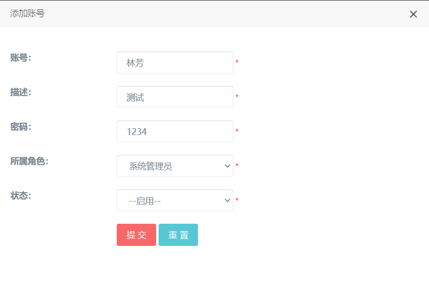The height and width of the screenshot is (308, 429).
Task: Click the required asterisk beside 账号 field
Action: 237,63
